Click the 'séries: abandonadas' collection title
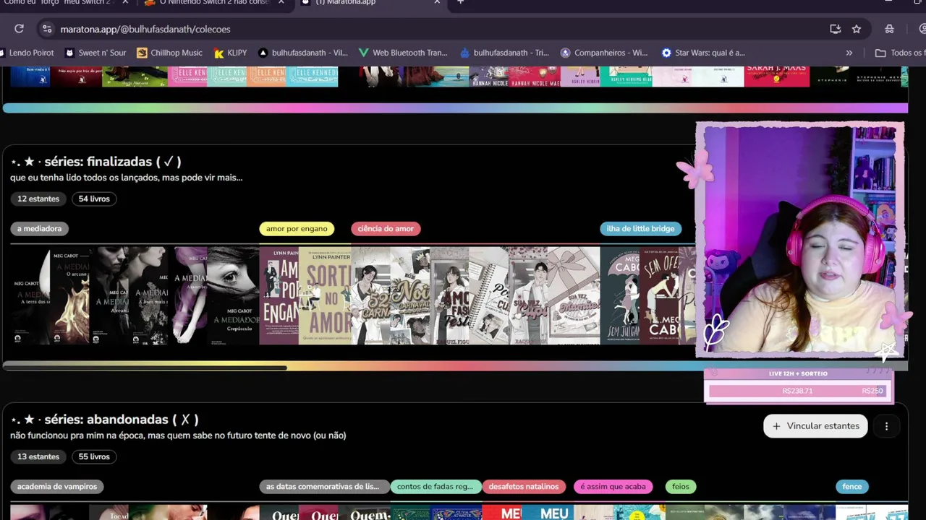 104,420
